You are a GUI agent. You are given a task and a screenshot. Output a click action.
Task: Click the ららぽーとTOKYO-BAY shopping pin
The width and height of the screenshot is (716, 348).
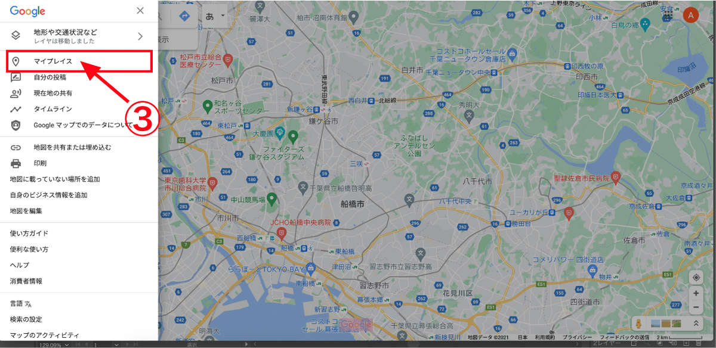[x=310, y=269]
